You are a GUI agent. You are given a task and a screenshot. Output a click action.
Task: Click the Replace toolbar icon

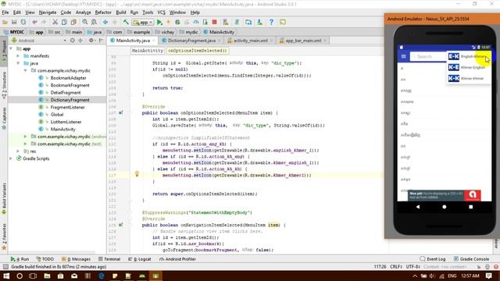[94, 23]
